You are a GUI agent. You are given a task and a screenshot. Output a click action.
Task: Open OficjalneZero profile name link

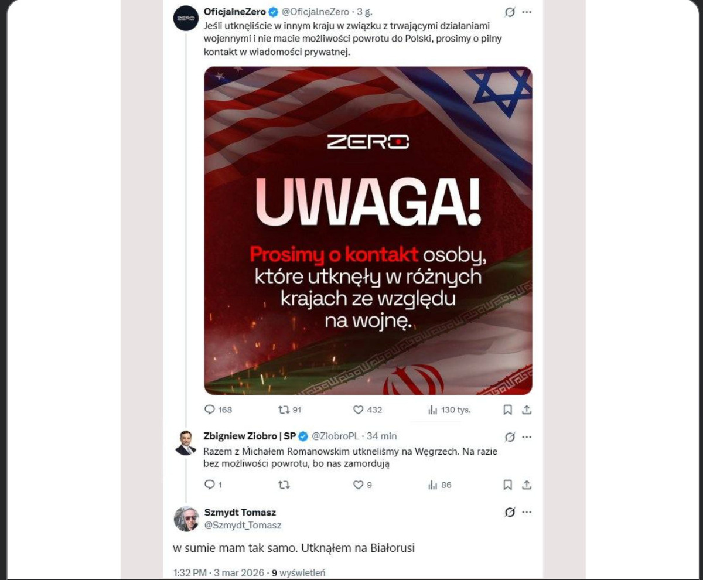235,12
